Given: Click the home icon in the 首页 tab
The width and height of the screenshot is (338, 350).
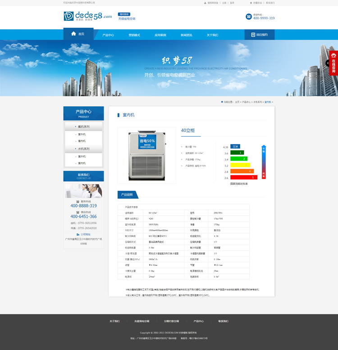Looking at the screenshot, I should pos(73,34).
